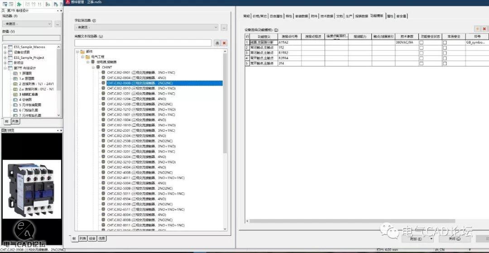Click the CHINT manufacturer node icon
The height and width of the screenshot is (253, 489).
click(x=98, y=67)
